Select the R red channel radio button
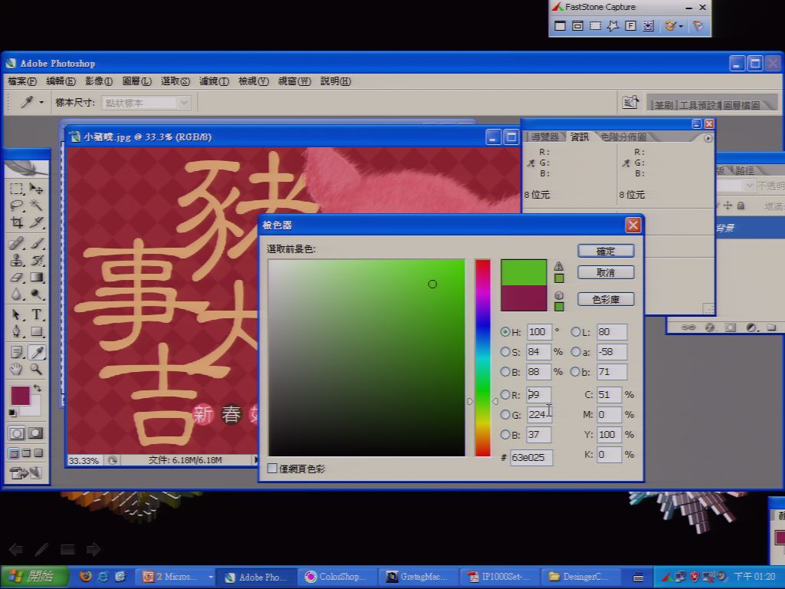Viewport: 785px width, 589px height. pos(504,395)
